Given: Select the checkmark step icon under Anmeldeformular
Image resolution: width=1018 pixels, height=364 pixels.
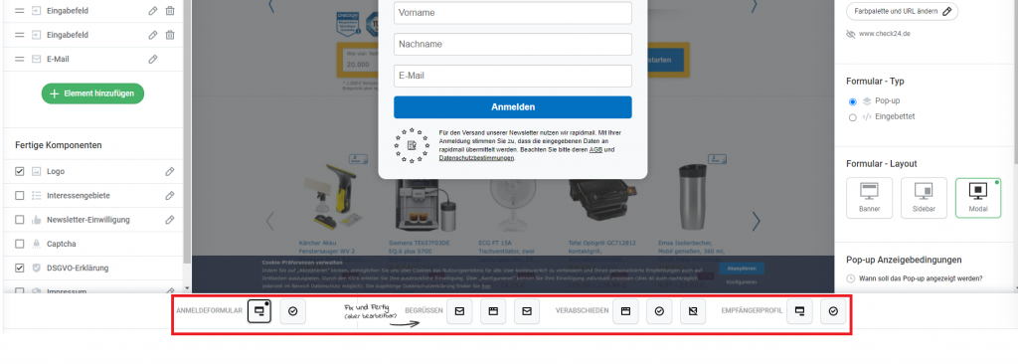Looking at the screenshot, I should coord(293,312).
